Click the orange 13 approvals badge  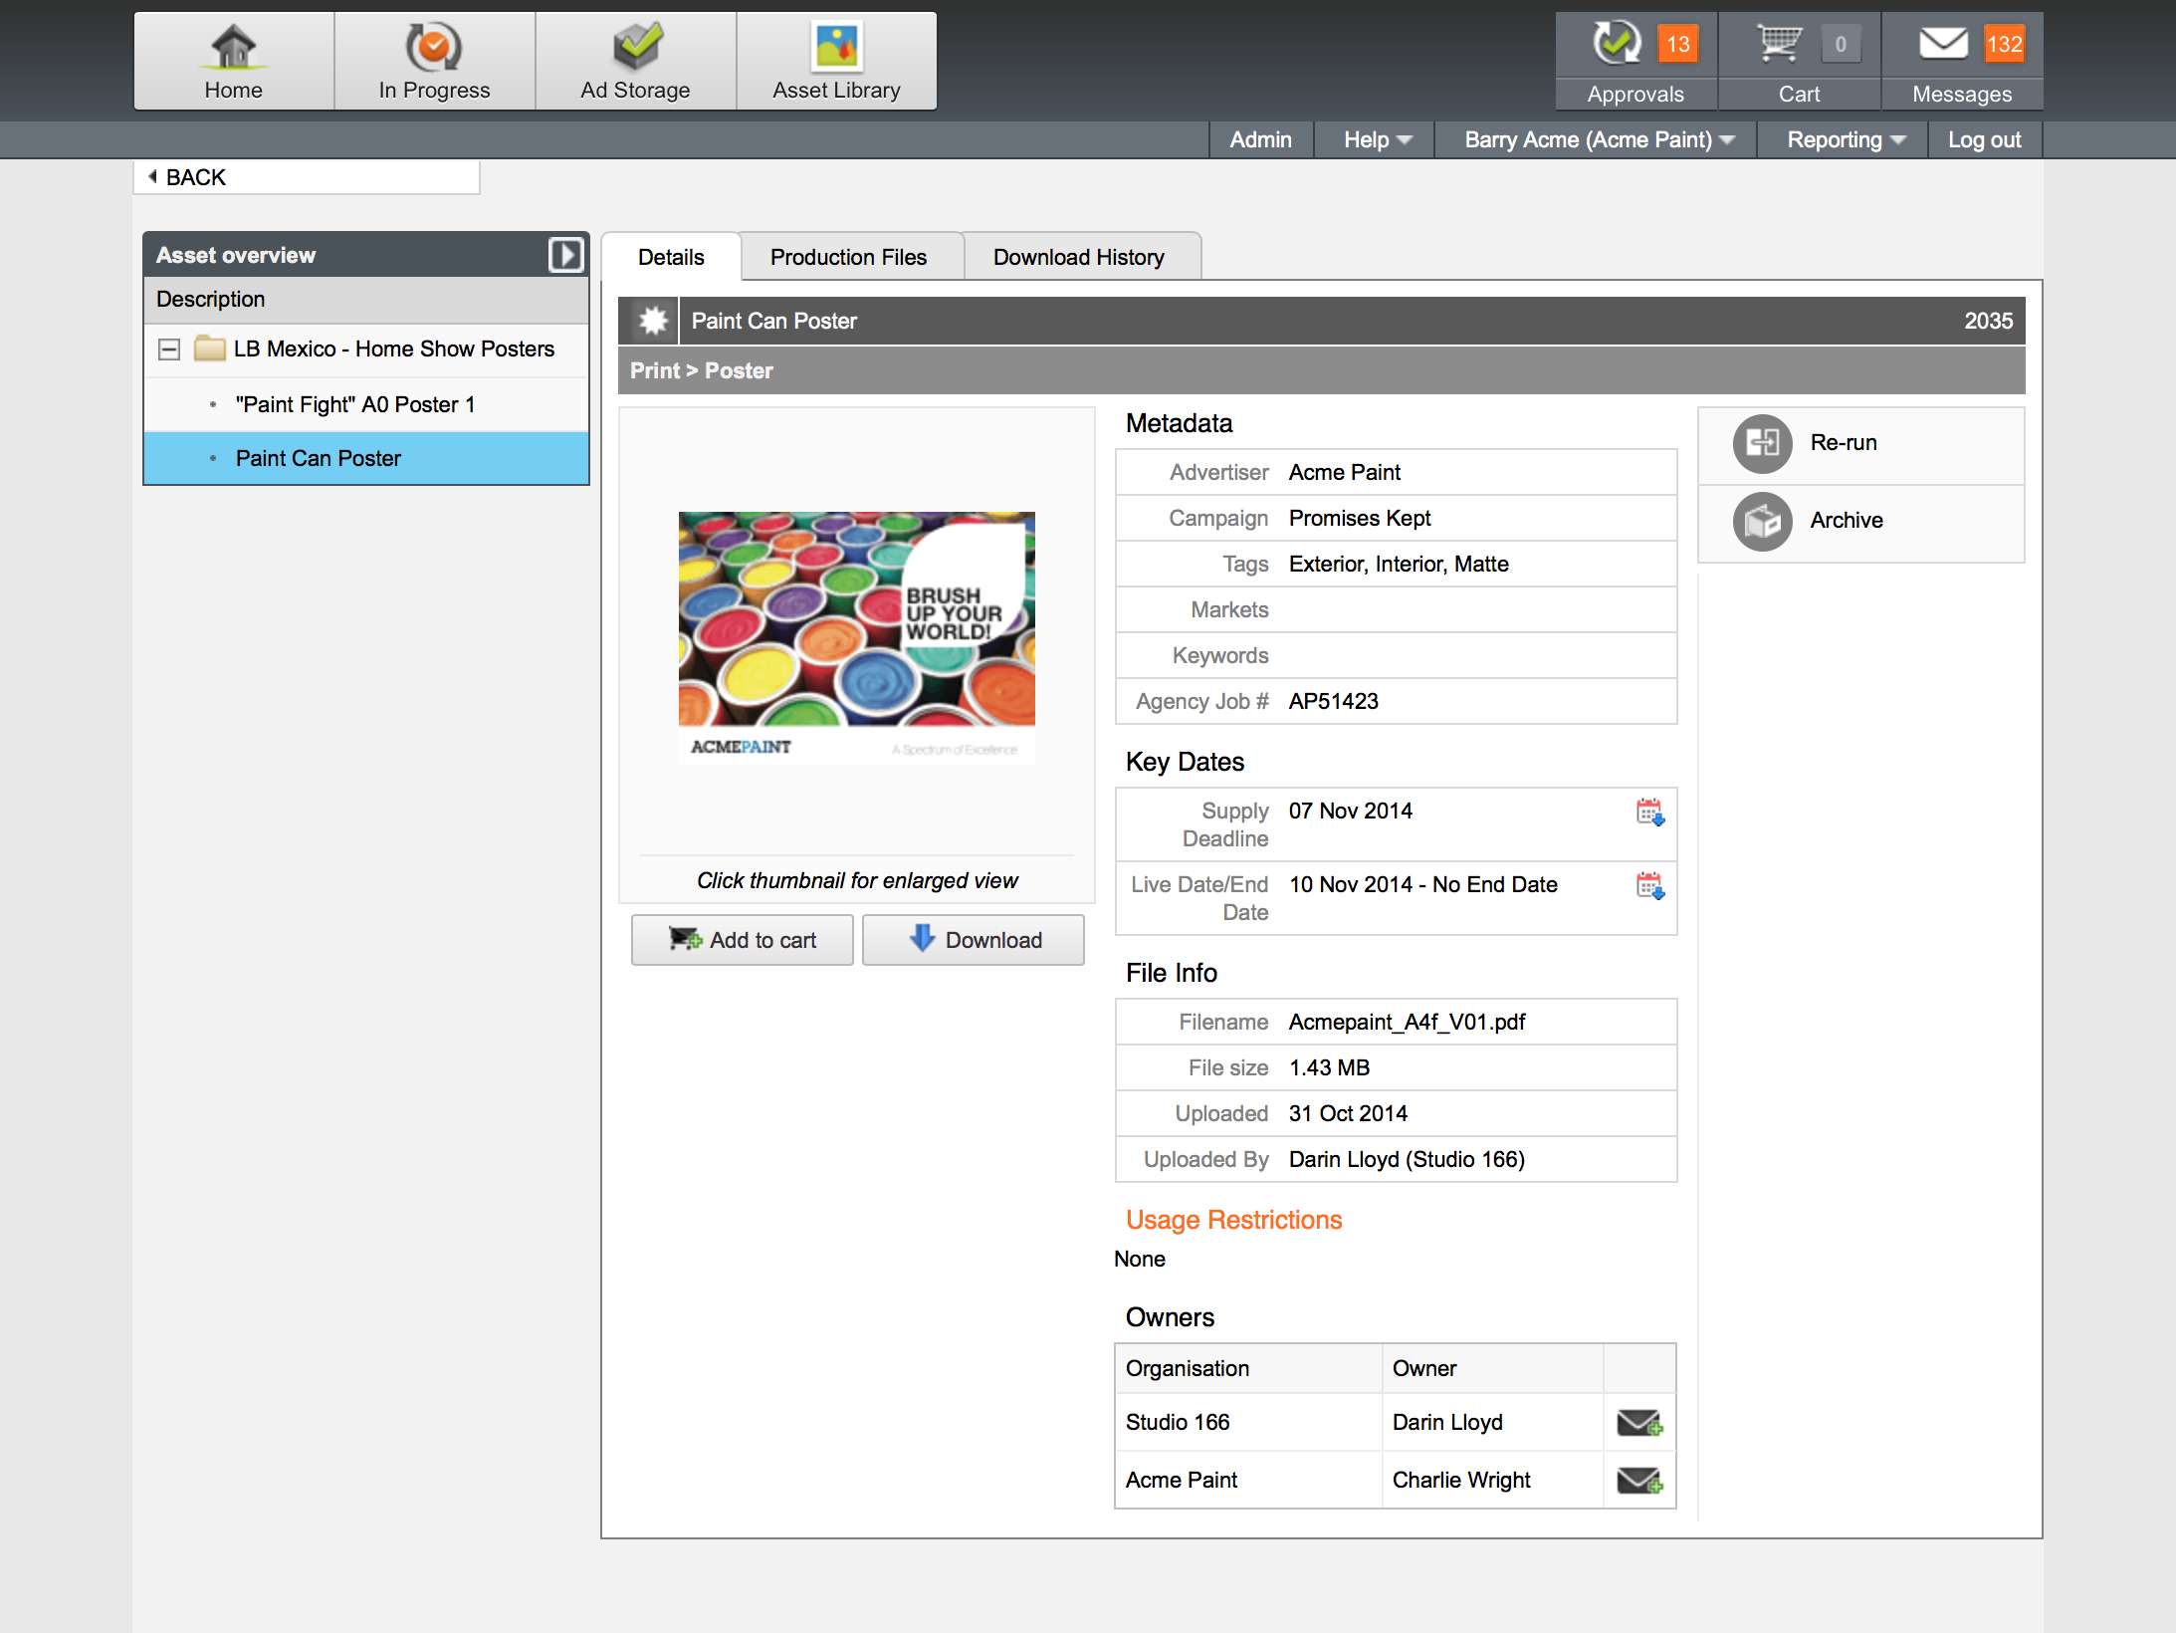click(1678, 44)
